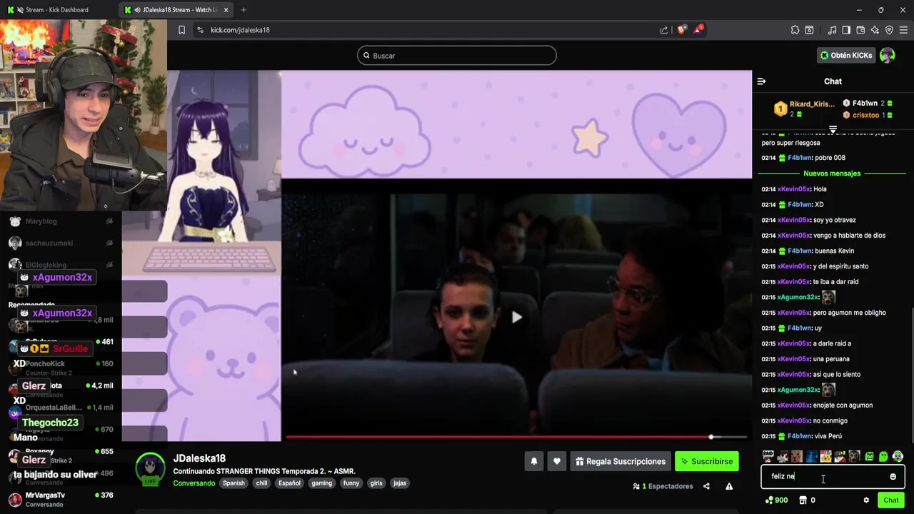Select the gaming tag
The height and width of the screenshot is (514, 914).
pos(322,483)
